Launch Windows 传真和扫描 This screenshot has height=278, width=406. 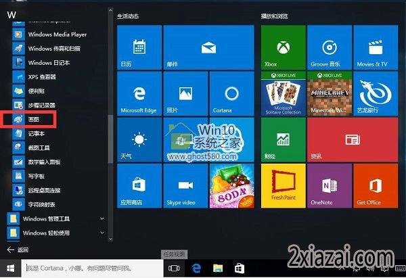57,49
